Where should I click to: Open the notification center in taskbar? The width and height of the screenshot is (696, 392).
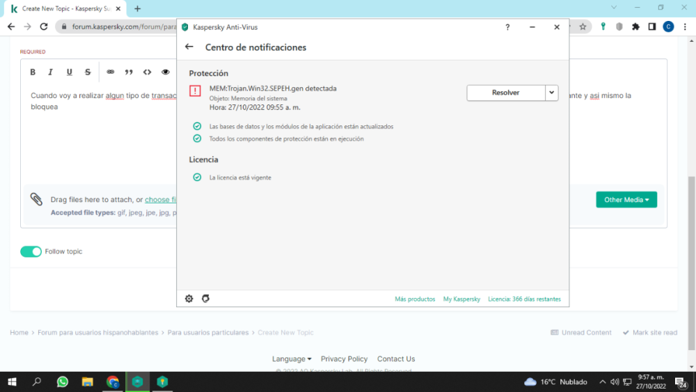coord(681,382)
